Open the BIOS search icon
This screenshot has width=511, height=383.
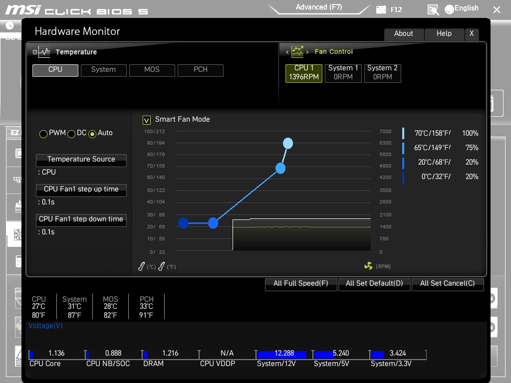pyautogui.click(x=433, y=10)
